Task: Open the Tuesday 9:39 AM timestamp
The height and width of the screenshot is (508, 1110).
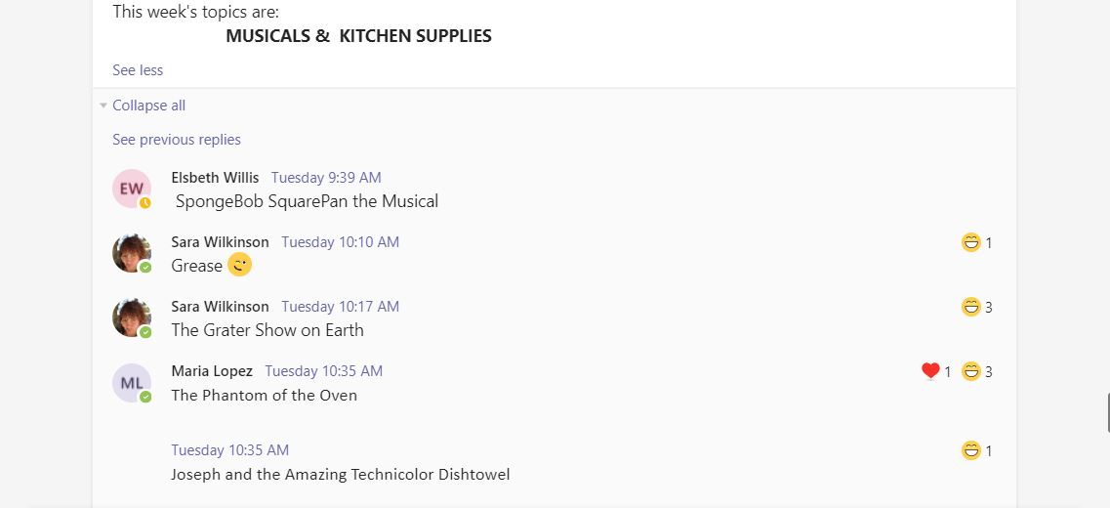Action: pos(326,178)
